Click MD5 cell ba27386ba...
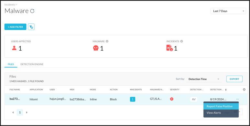Image resolution: width=250 pixels, height=126 pixels. [x=78, y=99]
